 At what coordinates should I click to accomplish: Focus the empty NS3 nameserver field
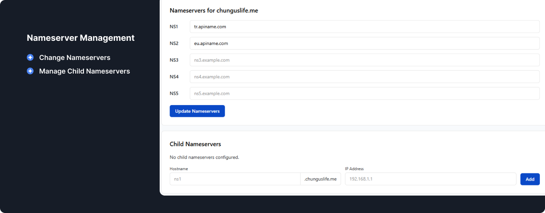click(x=364, y=60)
